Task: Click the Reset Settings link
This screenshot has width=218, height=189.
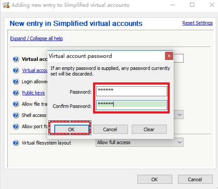Action: tap(197, 23)
